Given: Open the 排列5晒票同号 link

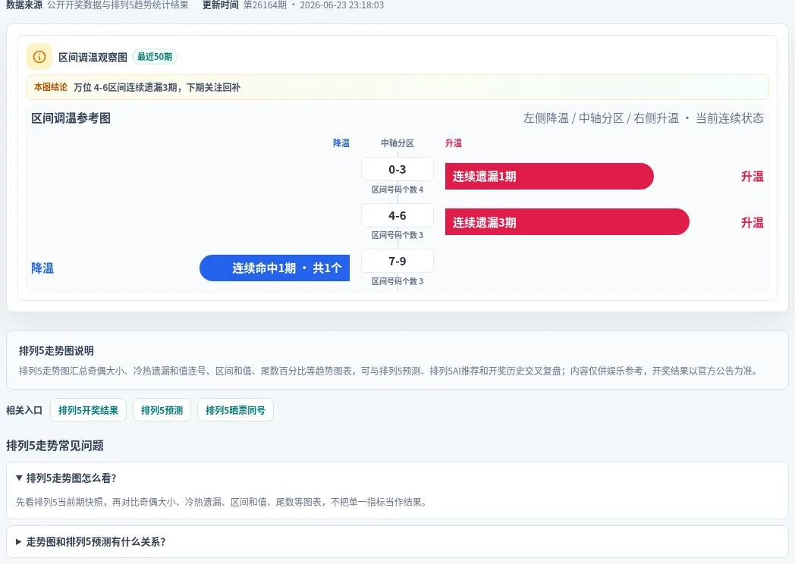Looking at the screenshot, I should point(235,410).
